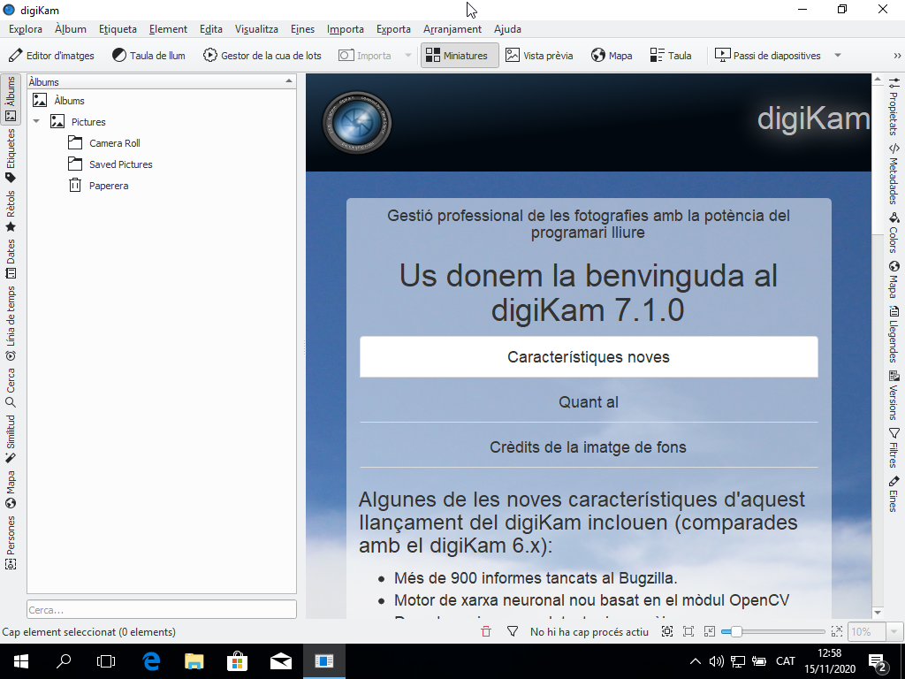905x679 pixels.
Task: Click the filter funnel status icon
Action: 512,631
